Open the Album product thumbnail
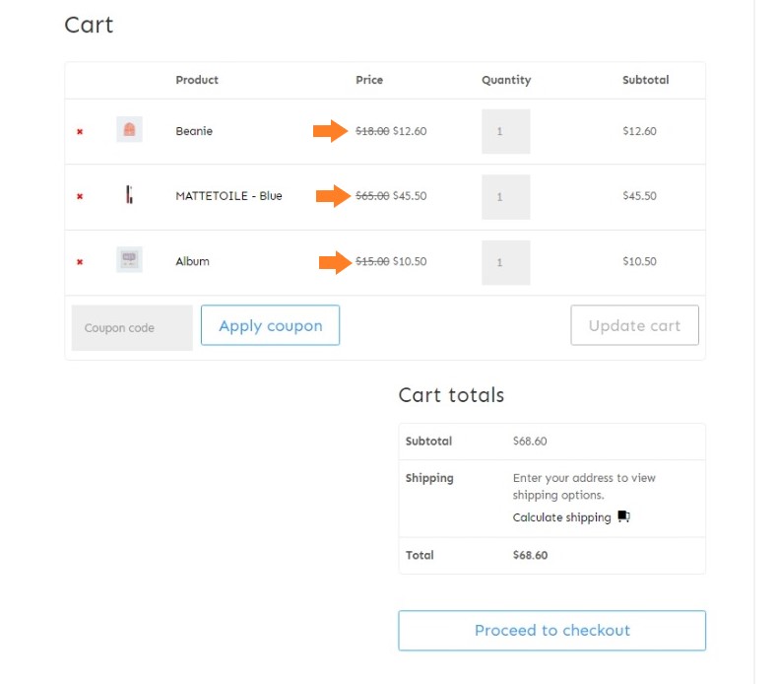Screen dimensions: 777x684 pos(129,259)
